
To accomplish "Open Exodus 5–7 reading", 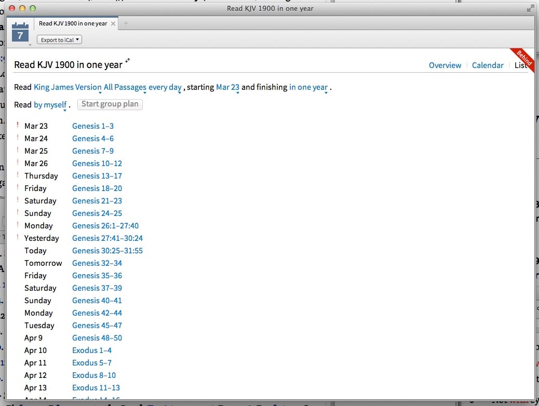I will (x=92, y=363).
